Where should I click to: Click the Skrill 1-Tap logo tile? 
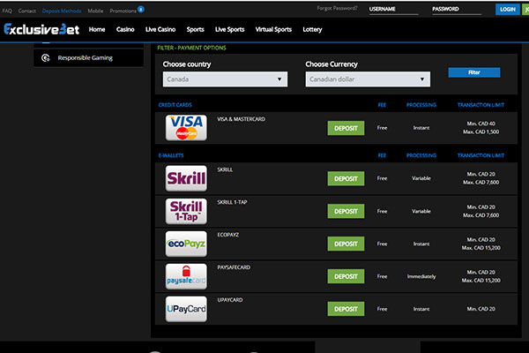(186, 211)
